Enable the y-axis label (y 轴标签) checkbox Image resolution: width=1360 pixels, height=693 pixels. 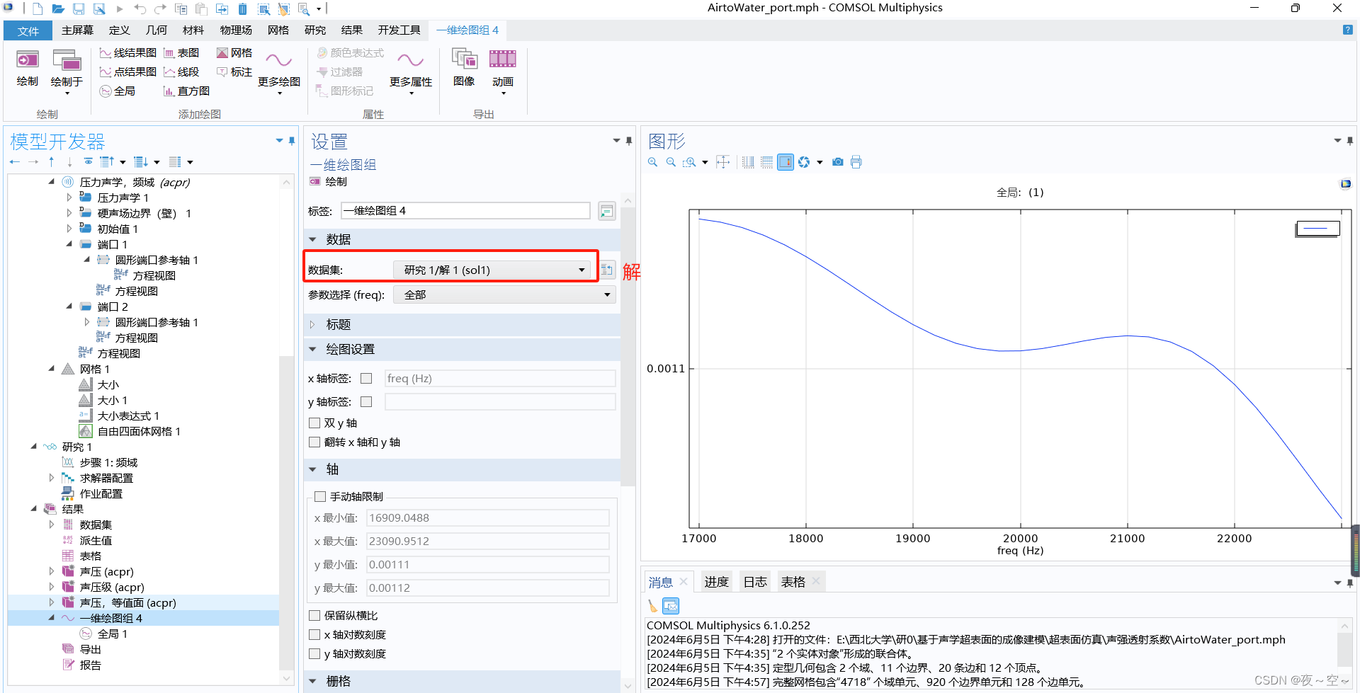click(366, 402)
